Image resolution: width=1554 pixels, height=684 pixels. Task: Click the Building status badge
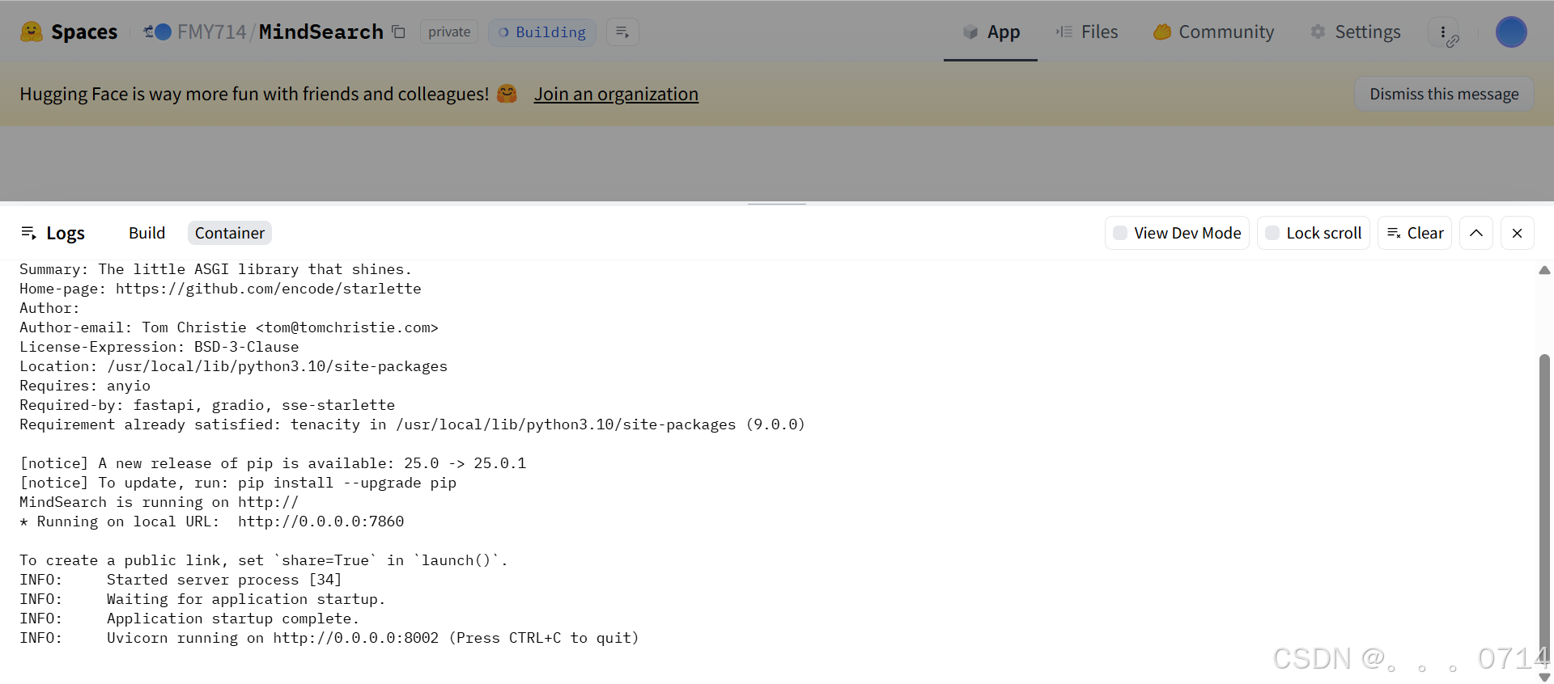coord(542,32)
